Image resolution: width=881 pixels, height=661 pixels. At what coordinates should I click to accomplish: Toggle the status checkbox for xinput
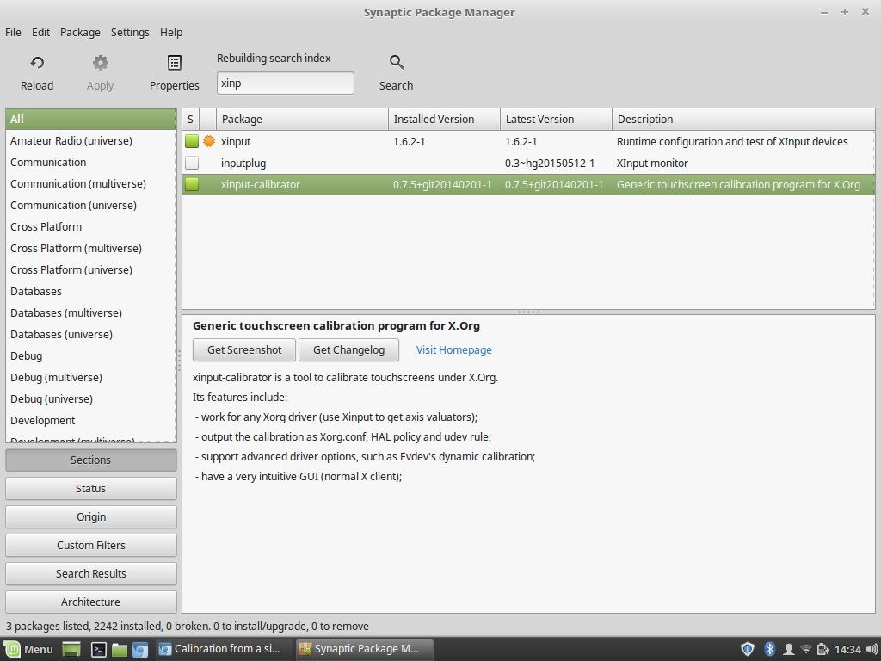(x=192, y=141)
